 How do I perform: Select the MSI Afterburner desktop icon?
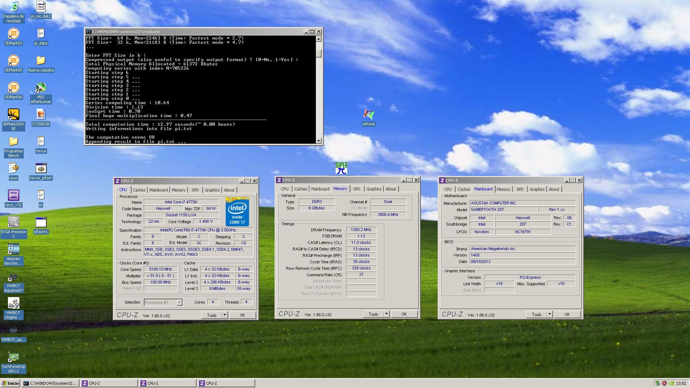click(x=41, y=93)
